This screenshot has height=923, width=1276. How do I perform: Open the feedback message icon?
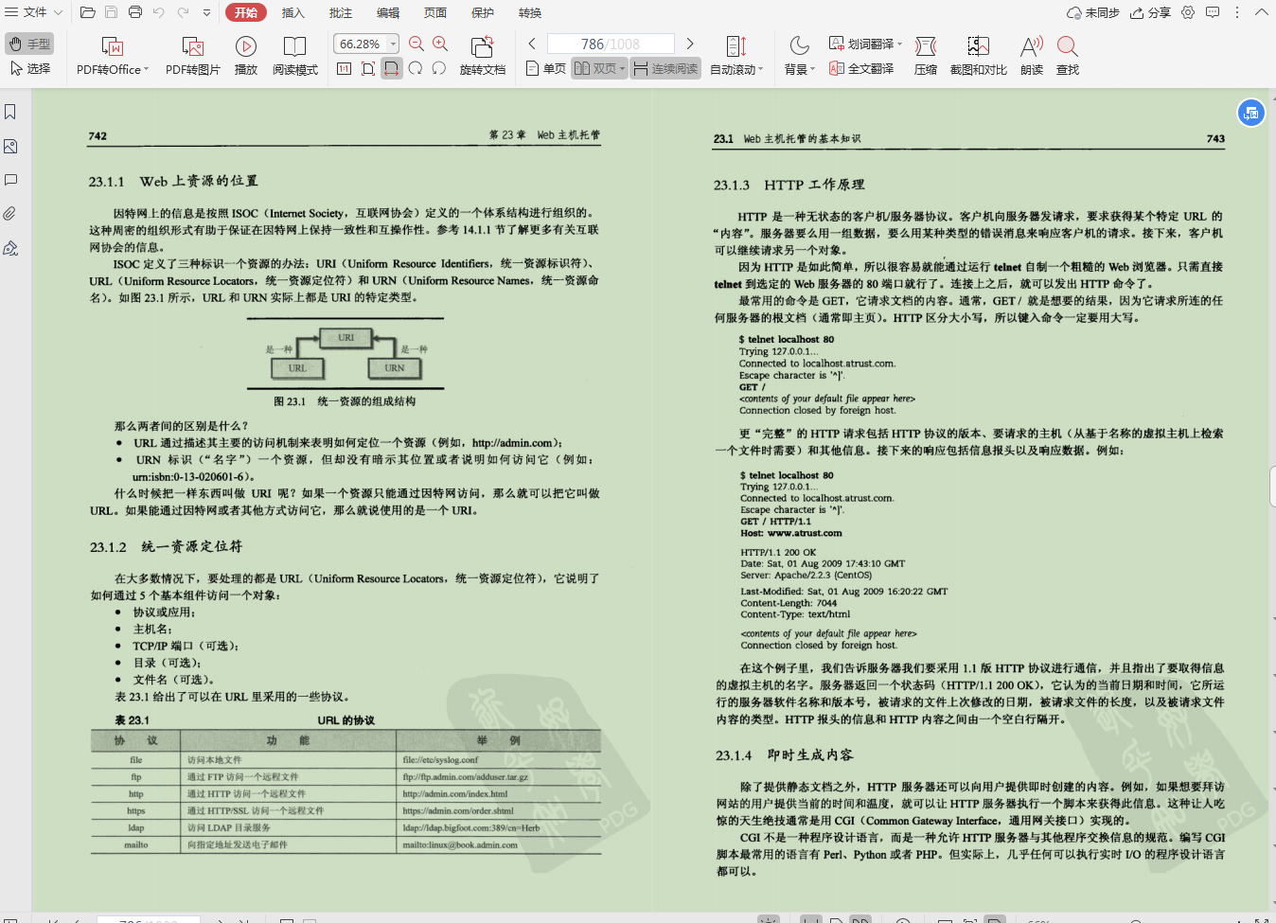pyautogui.click(x=1213, y=12)
